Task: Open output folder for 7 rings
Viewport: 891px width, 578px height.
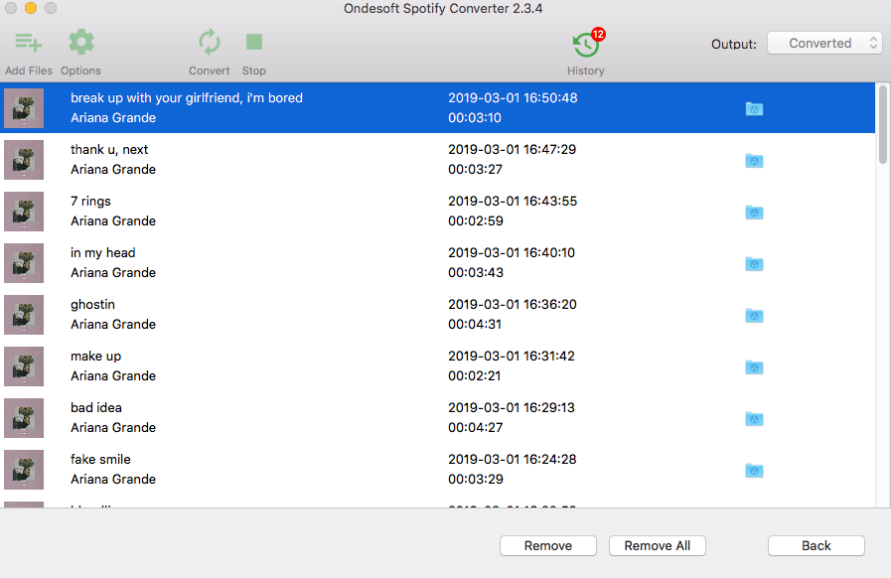Action: [754, 212]
